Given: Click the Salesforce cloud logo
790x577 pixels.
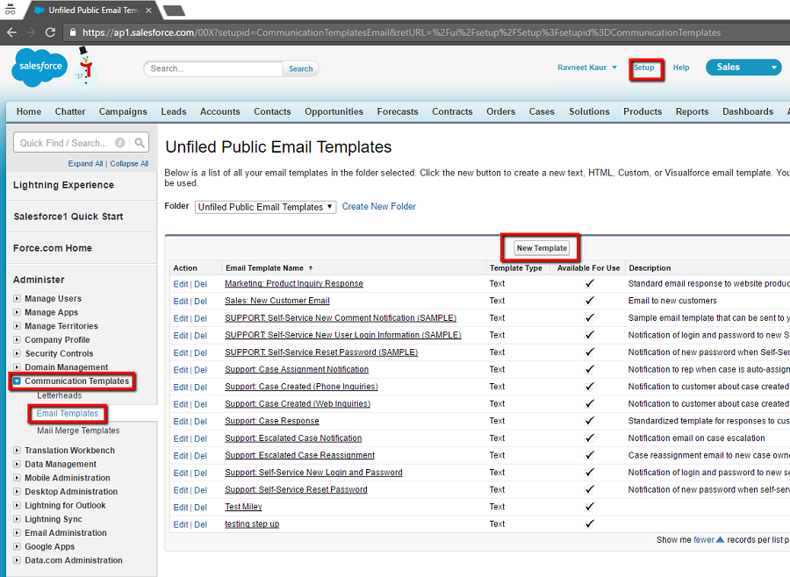Looking at the screenshot, I should click(x=39, y=68).
